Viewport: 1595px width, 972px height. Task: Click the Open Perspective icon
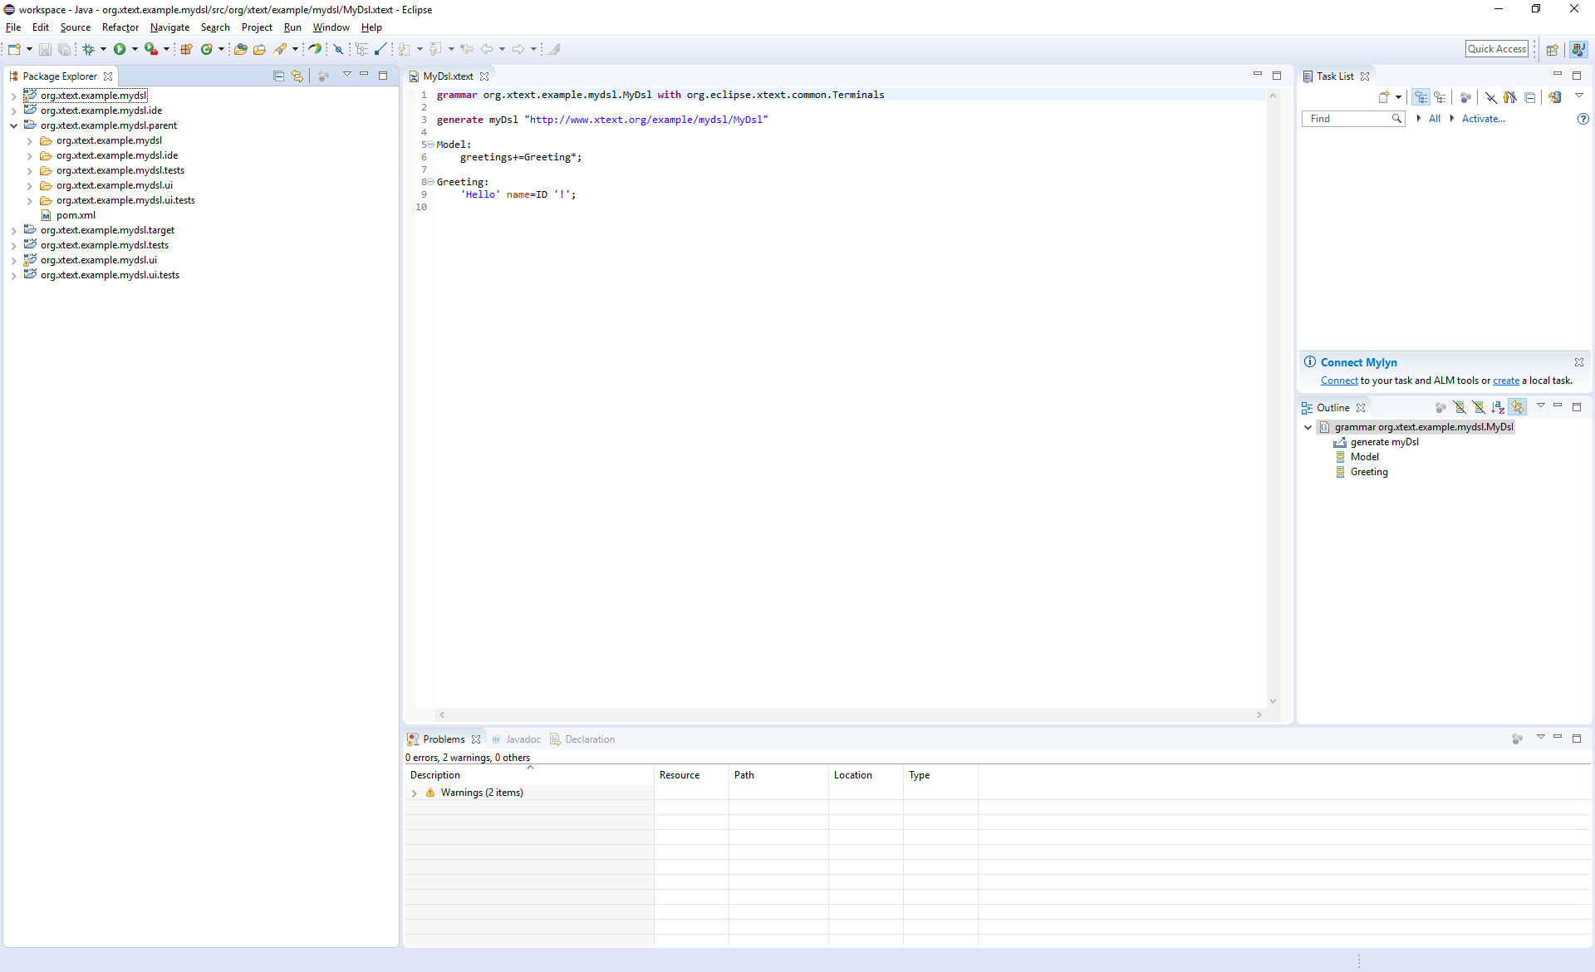[x=1552, y=49]
